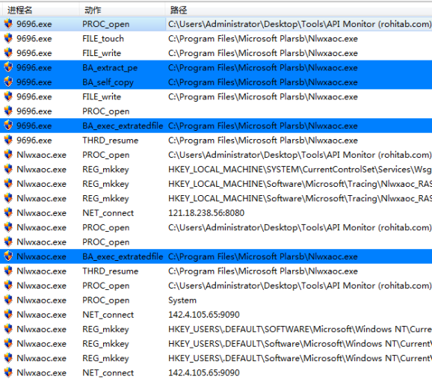The image size is (432, 382).
Task: Click the HKEY_LOCAL_MACHINE\SYSTEM\CurrentControlSet\Services path
Action: pos(300,169)
